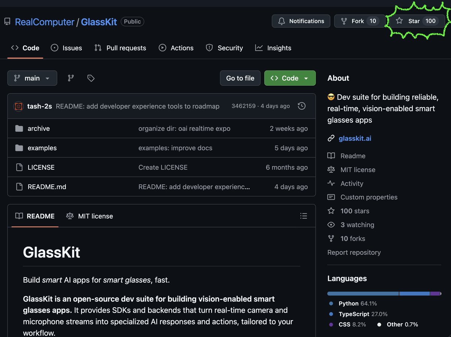Open the Issues tab
Screen dimensions: 451x337
67,48
